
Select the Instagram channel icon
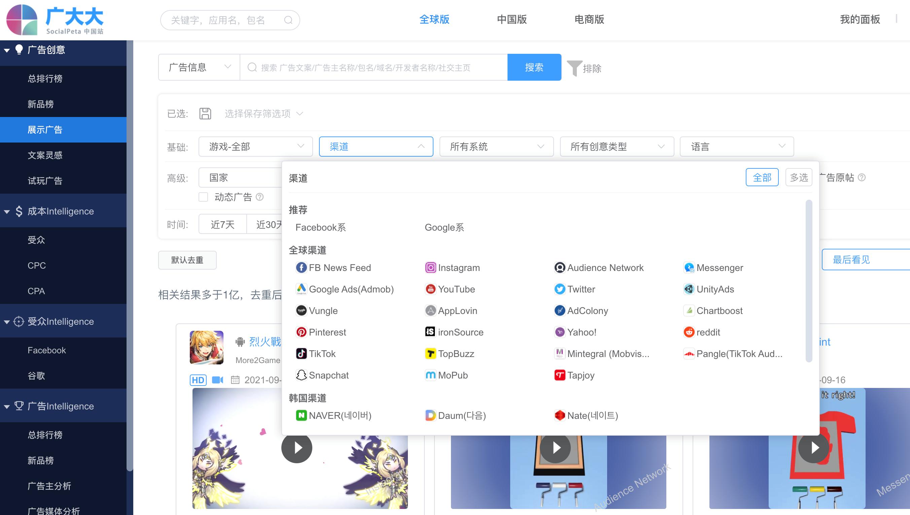[430, 268]
